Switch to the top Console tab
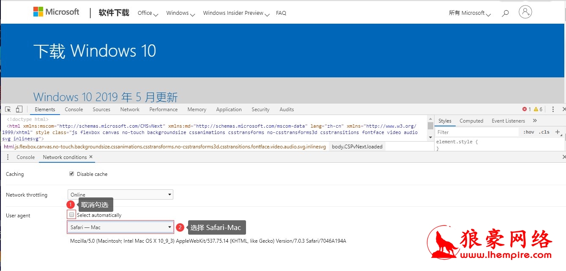Viewport: 566px width, 271px height. (74, 109)
